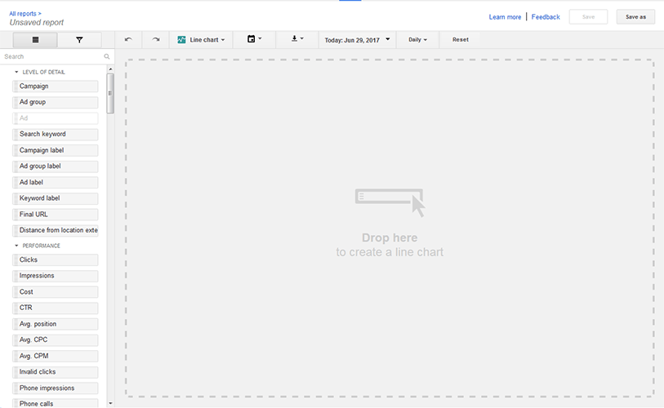Open the Feedback link
The width and height of the screenshot is (664, 408).
tap(546, 17)
